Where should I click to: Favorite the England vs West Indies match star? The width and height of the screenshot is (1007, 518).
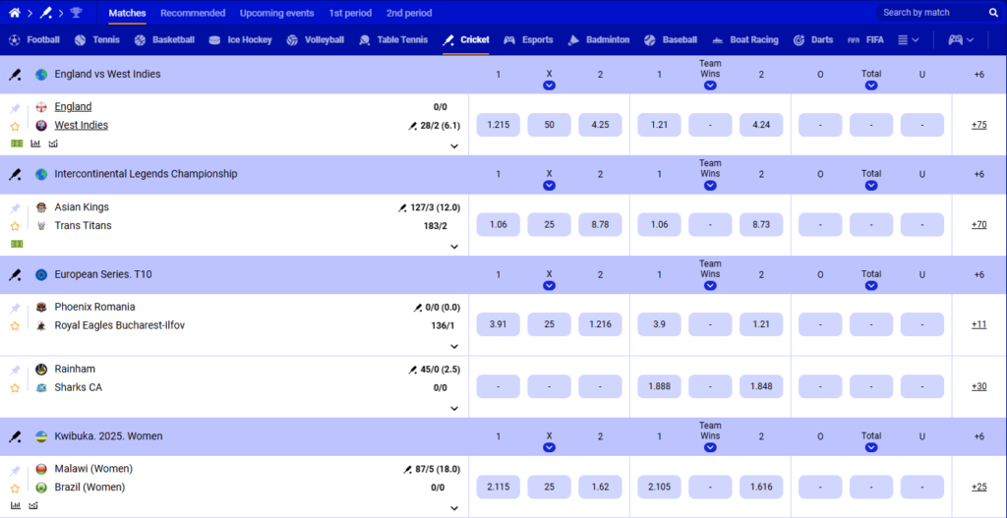point(16,127)
